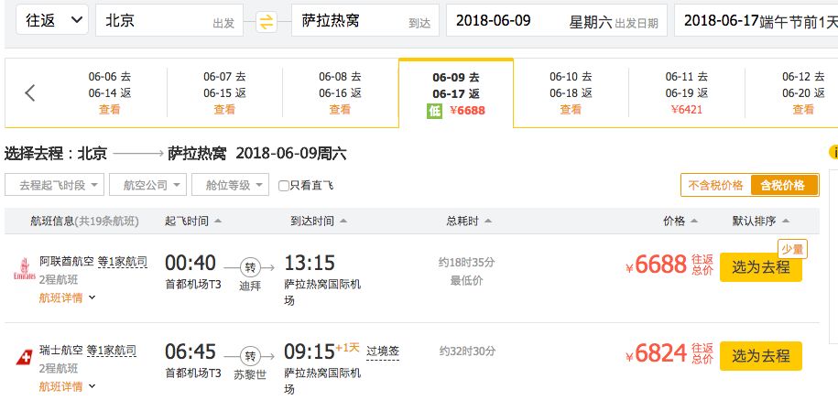
Task: Swap departure and arrival cities
Action: tap(267, 22)
